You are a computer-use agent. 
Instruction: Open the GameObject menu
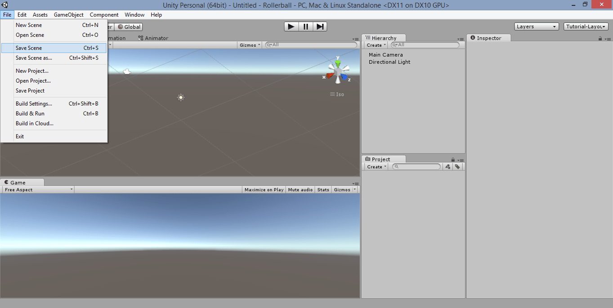69,15
